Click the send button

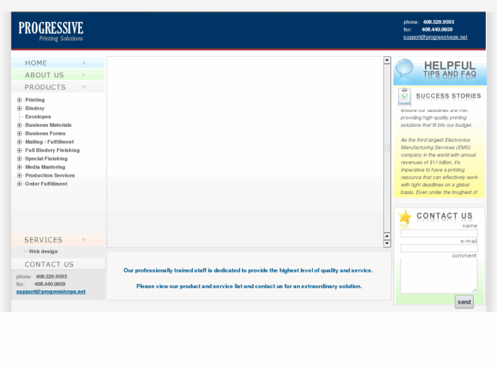pos(464,302)
